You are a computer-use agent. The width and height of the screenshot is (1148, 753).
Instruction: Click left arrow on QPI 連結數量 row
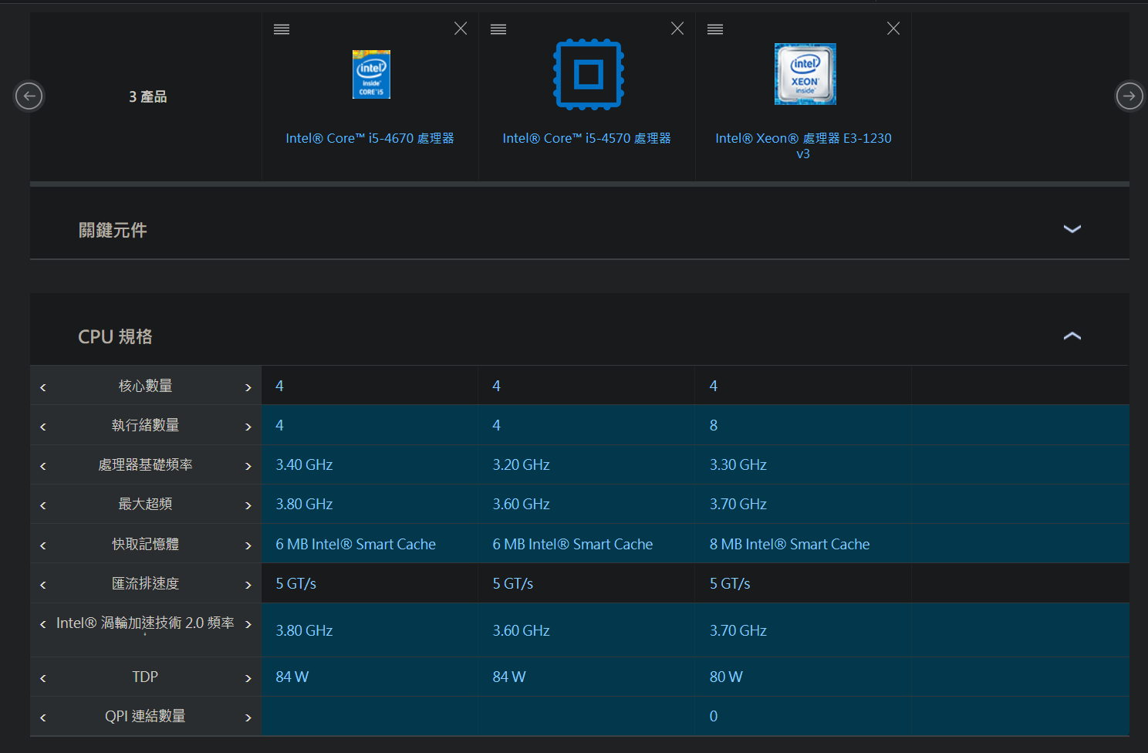43,718
